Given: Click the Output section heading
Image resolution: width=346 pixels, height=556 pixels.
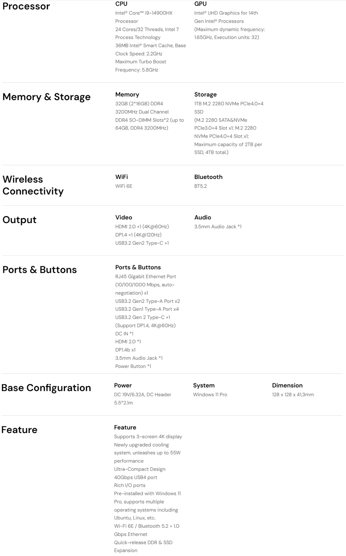Looking at the screenshot, I should 19,220.
